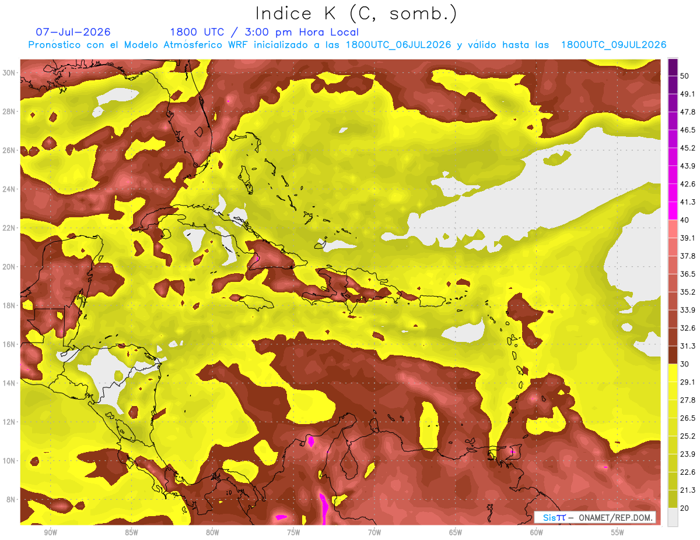Image resolution: width=700 pixels, height=540 pixels.
Task: Click the "30N" latitude label
Action: click(9, 73)
